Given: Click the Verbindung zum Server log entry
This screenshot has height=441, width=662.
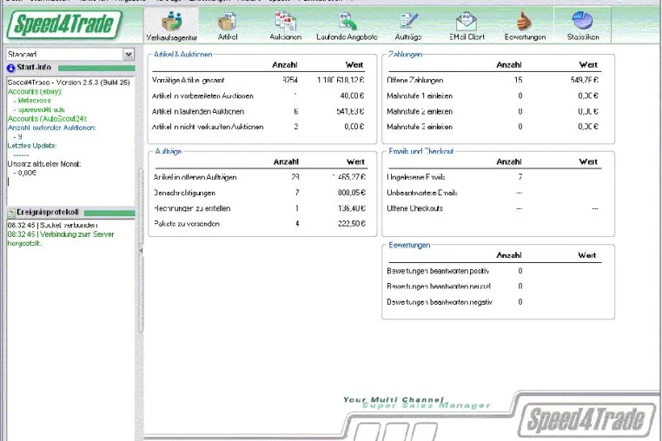Looking at the screenshot, I should tap(61, 239).
